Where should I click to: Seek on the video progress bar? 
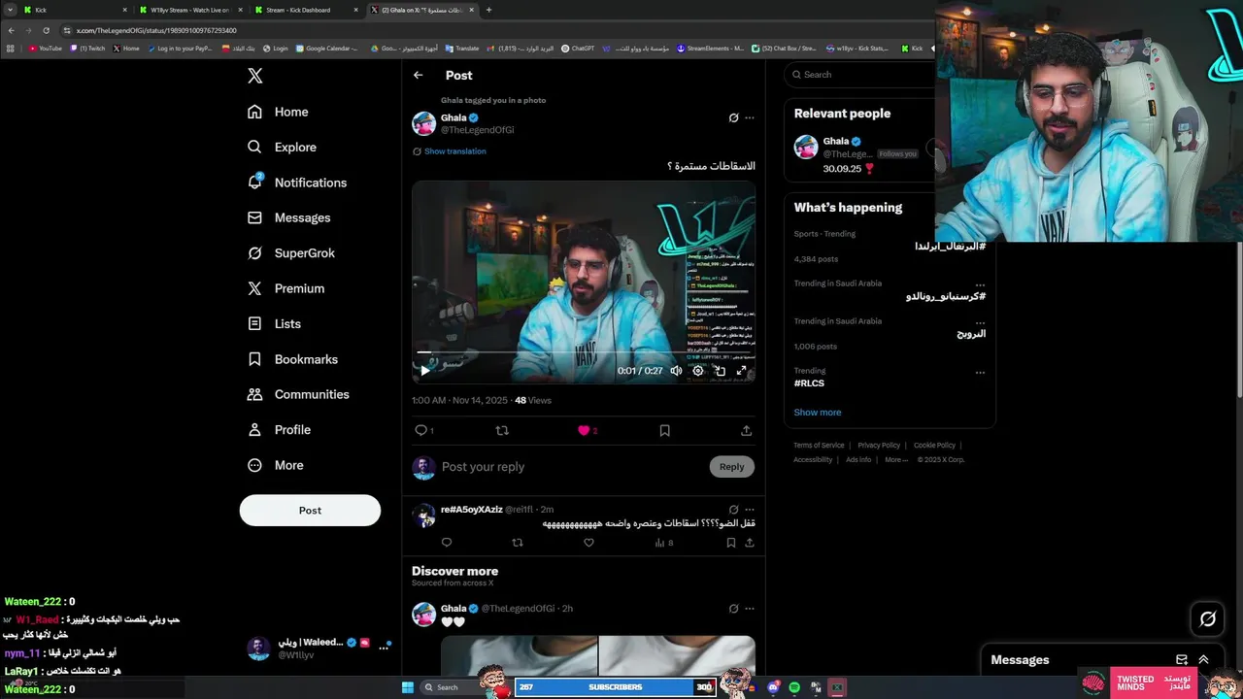584,352
